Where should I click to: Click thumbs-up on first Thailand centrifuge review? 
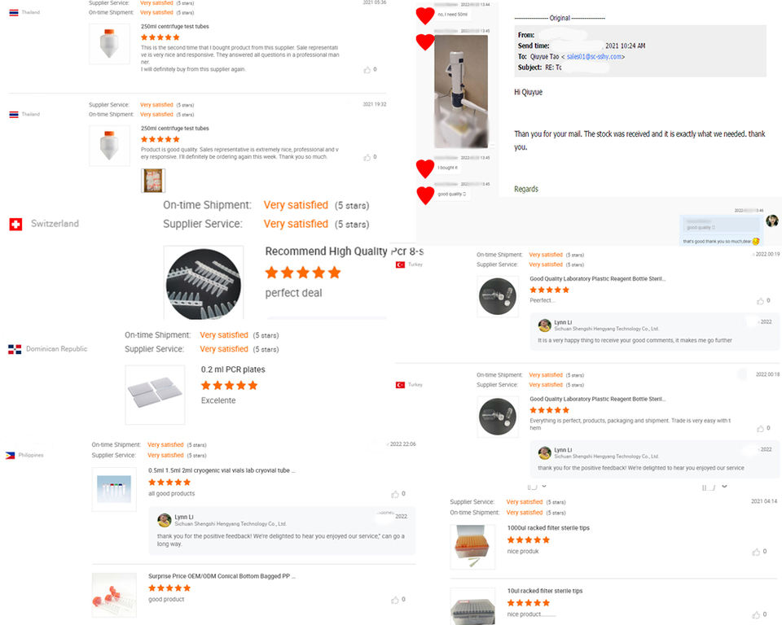[x=367, y=70]
